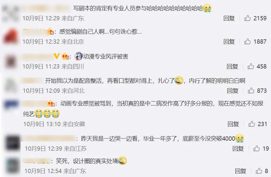Reply to the 12:54 comment from 广东
Image resolution: width=271 pixels, height=177 pixels.
pyautogui.click(x=240, y=171)
